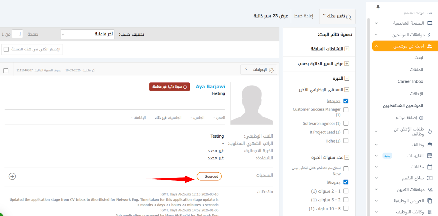The width and height of the screenshot is (438, 216).
Task: Open Career Inbox in the sidebar
Action: click(410, 81)
